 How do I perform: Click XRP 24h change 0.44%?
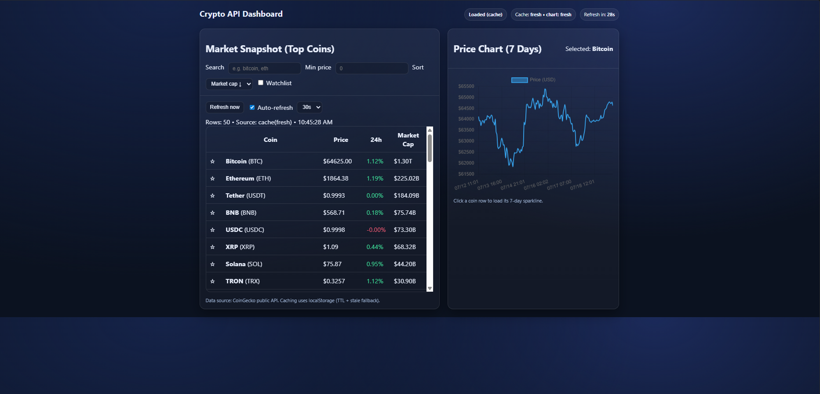click(x=375, y=247)
